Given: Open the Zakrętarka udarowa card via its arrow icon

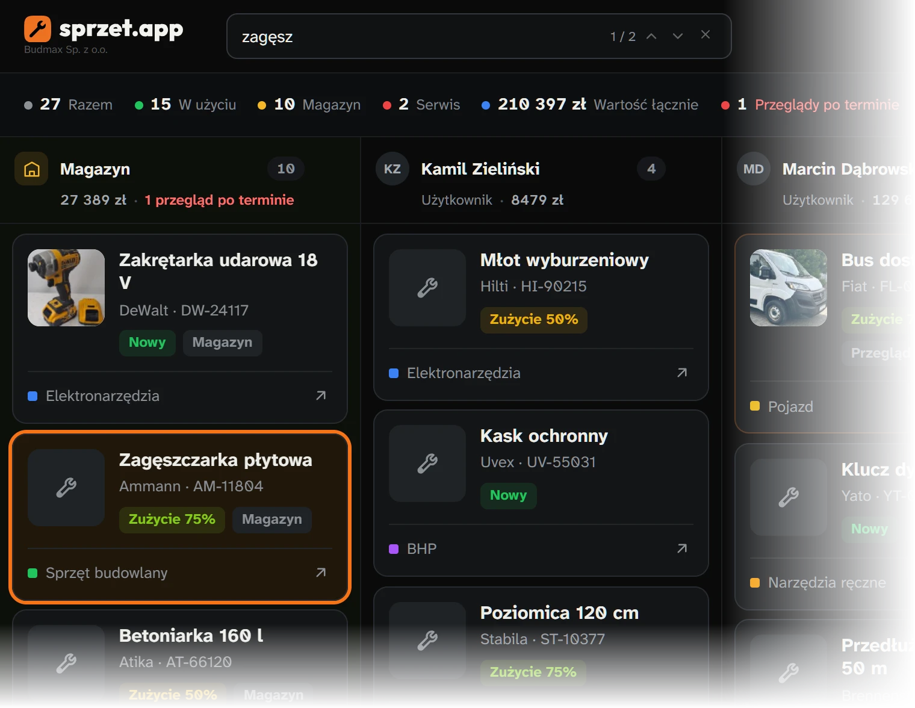Looking at the screenshot, I should [321, 396].
